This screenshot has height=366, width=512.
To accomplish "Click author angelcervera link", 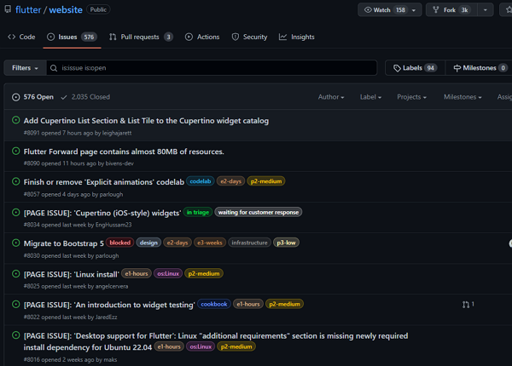I will 112,286.
